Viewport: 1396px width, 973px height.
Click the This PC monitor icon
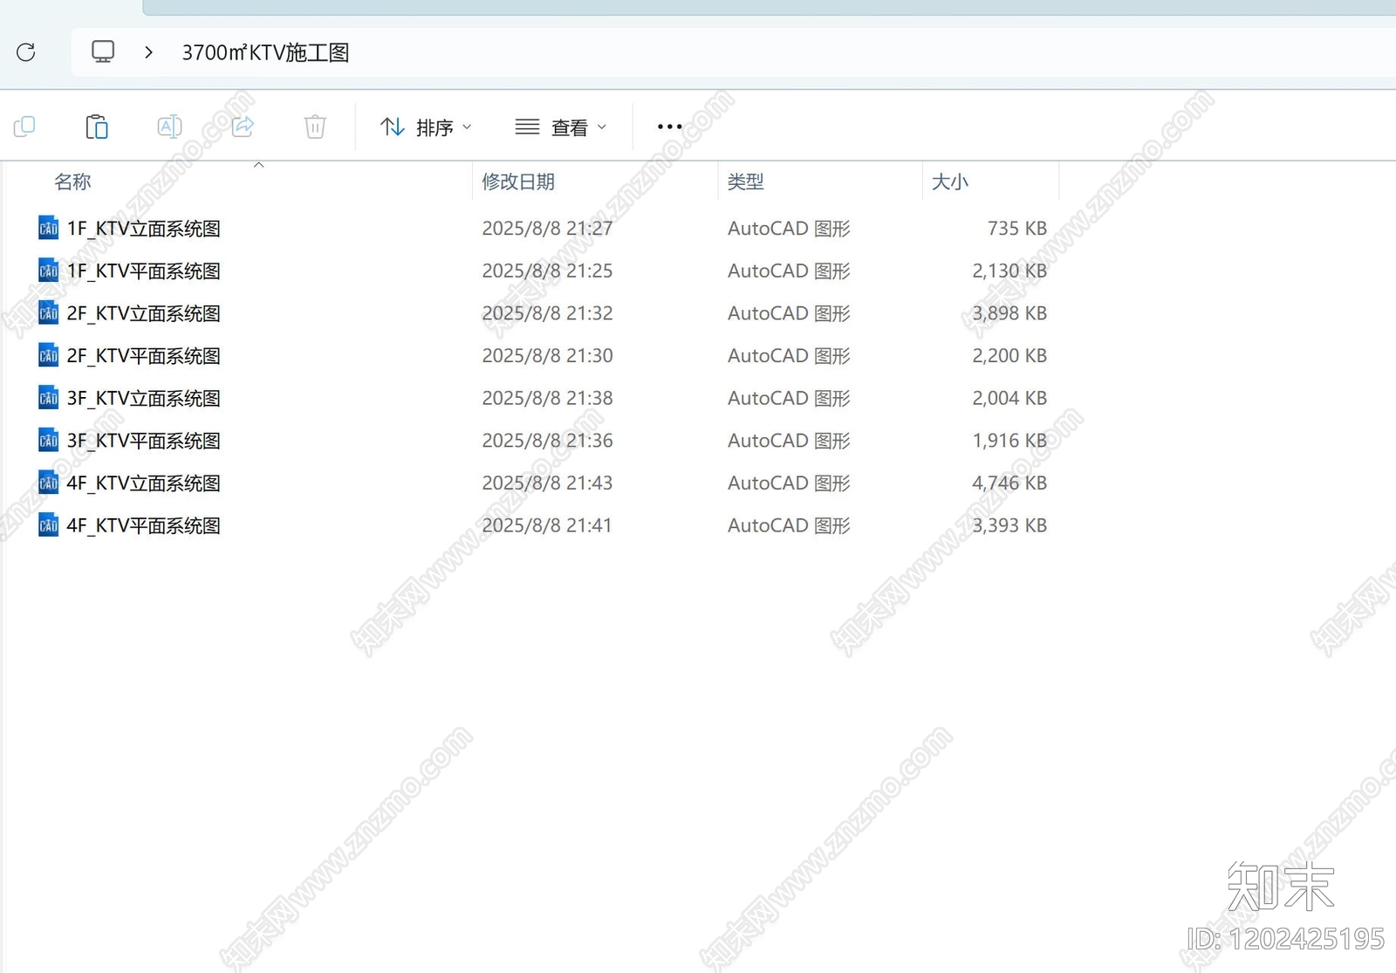click(x=103, y=51)
